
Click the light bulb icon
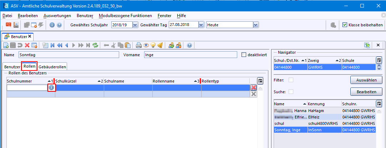[x=153, y=45]
